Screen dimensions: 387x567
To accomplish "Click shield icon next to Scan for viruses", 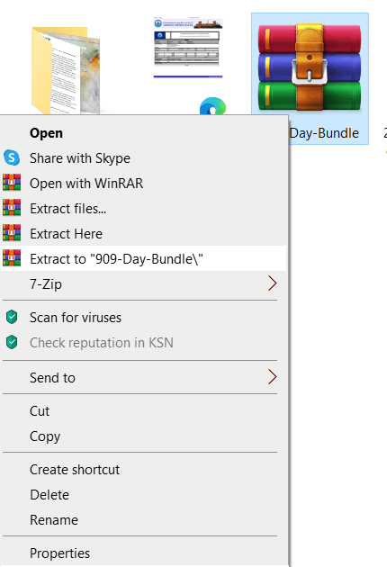I will pyautogui.click(x=12, y=317).
